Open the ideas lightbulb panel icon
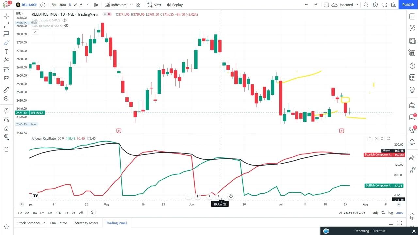 point(412,90)
